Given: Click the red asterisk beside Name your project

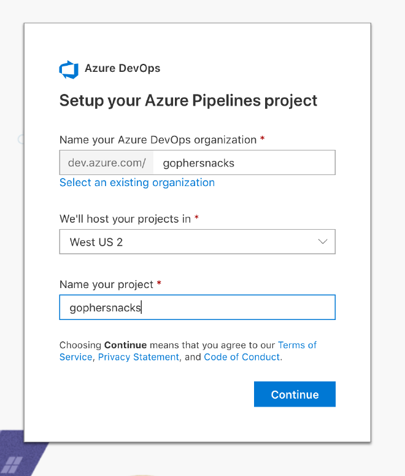Looking at the screenshot, I should click(160, 284).
